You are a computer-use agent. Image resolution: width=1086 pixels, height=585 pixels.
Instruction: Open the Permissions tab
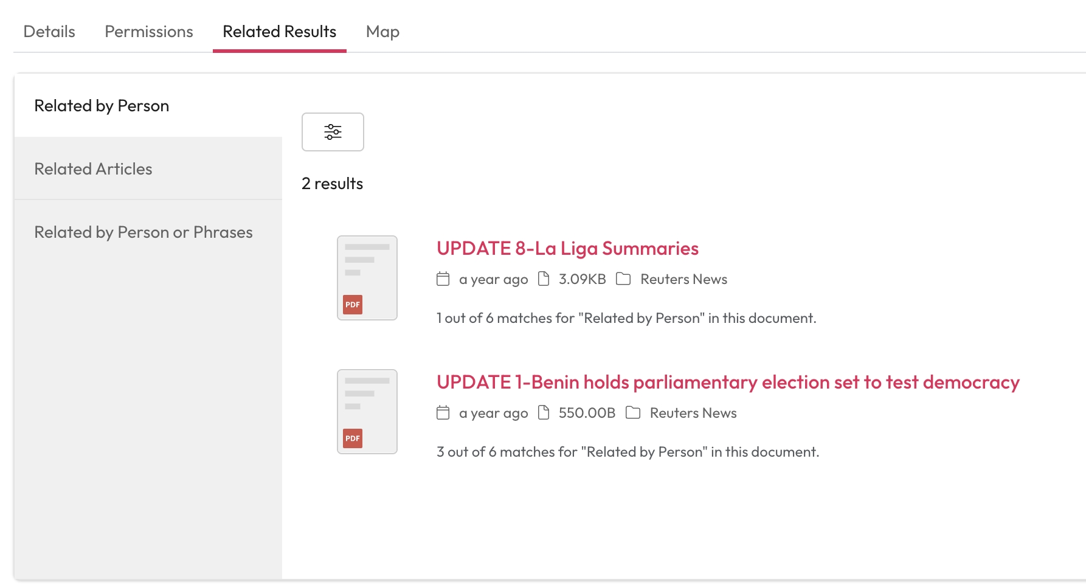coord(149,32)
